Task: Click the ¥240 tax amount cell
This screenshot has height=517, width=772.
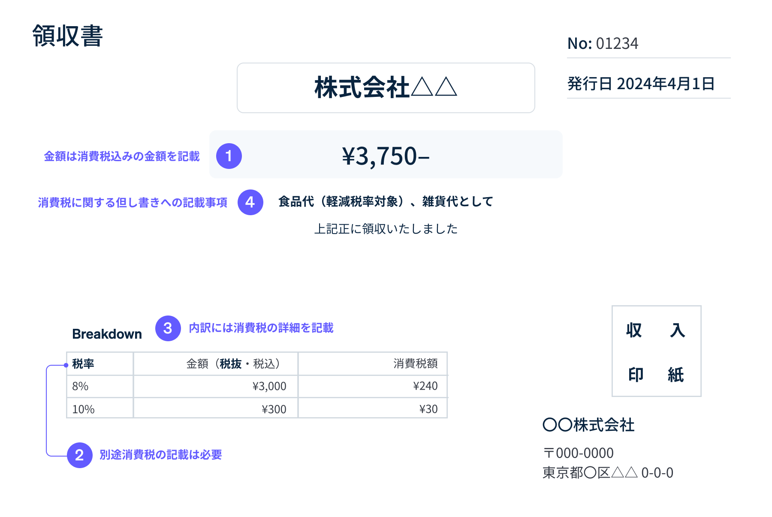Action: (373, 386)
